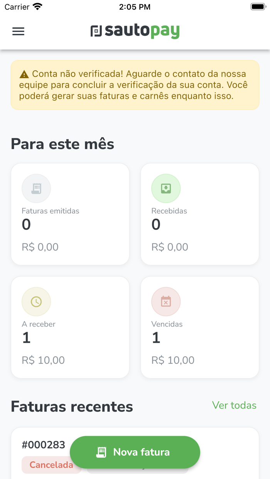Open the Ver todas invoice list
Screen dimensions: 270x479
234,405
